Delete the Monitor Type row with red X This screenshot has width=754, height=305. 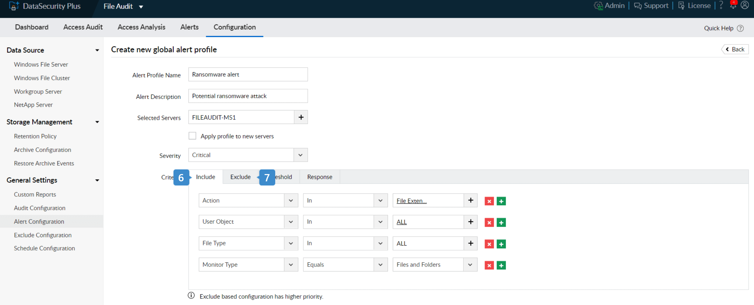489,265
